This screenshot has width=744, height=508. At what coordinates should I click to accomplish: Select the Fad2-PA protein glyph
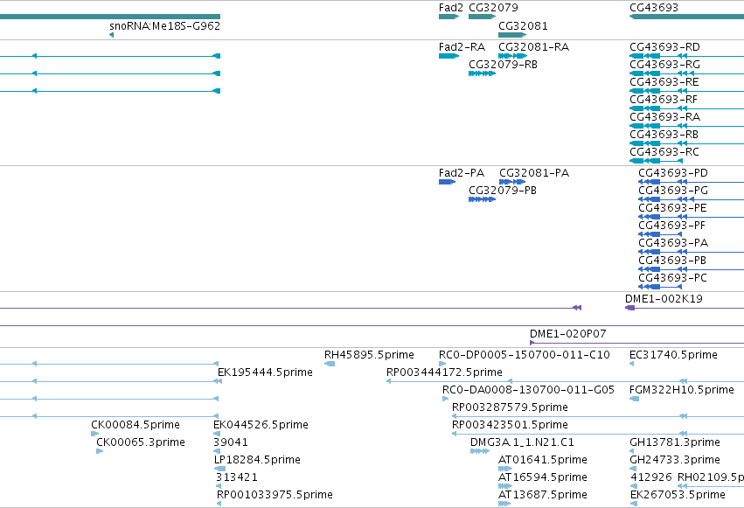point(447,182)
